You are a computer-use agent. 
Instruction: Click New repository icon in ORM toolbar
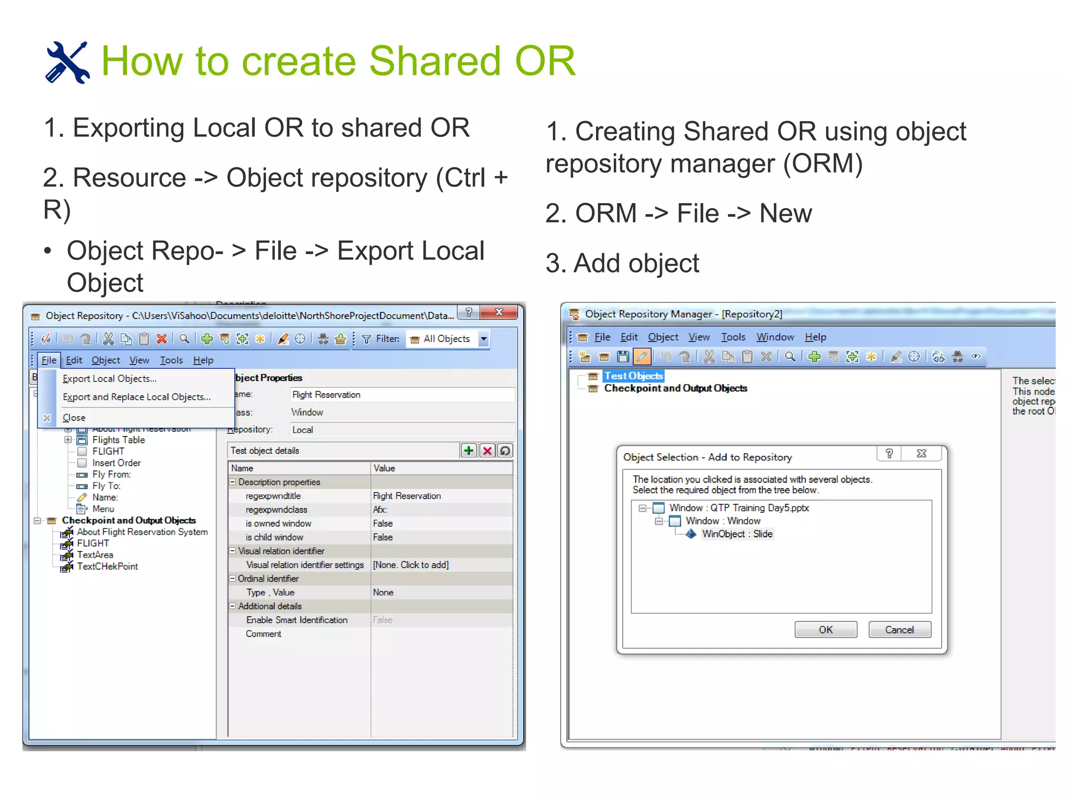pyautogui.click(x=585, y=357)
